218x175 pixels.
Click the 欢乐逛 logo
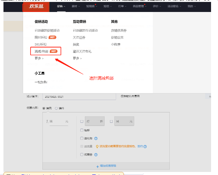(36, 7)
